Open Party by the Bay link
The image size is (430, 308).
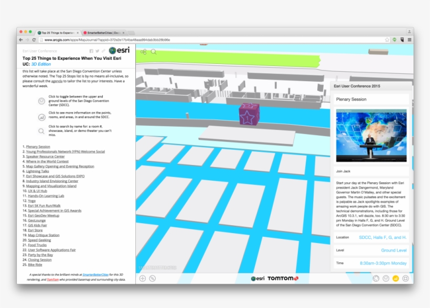tap(40, 255)
